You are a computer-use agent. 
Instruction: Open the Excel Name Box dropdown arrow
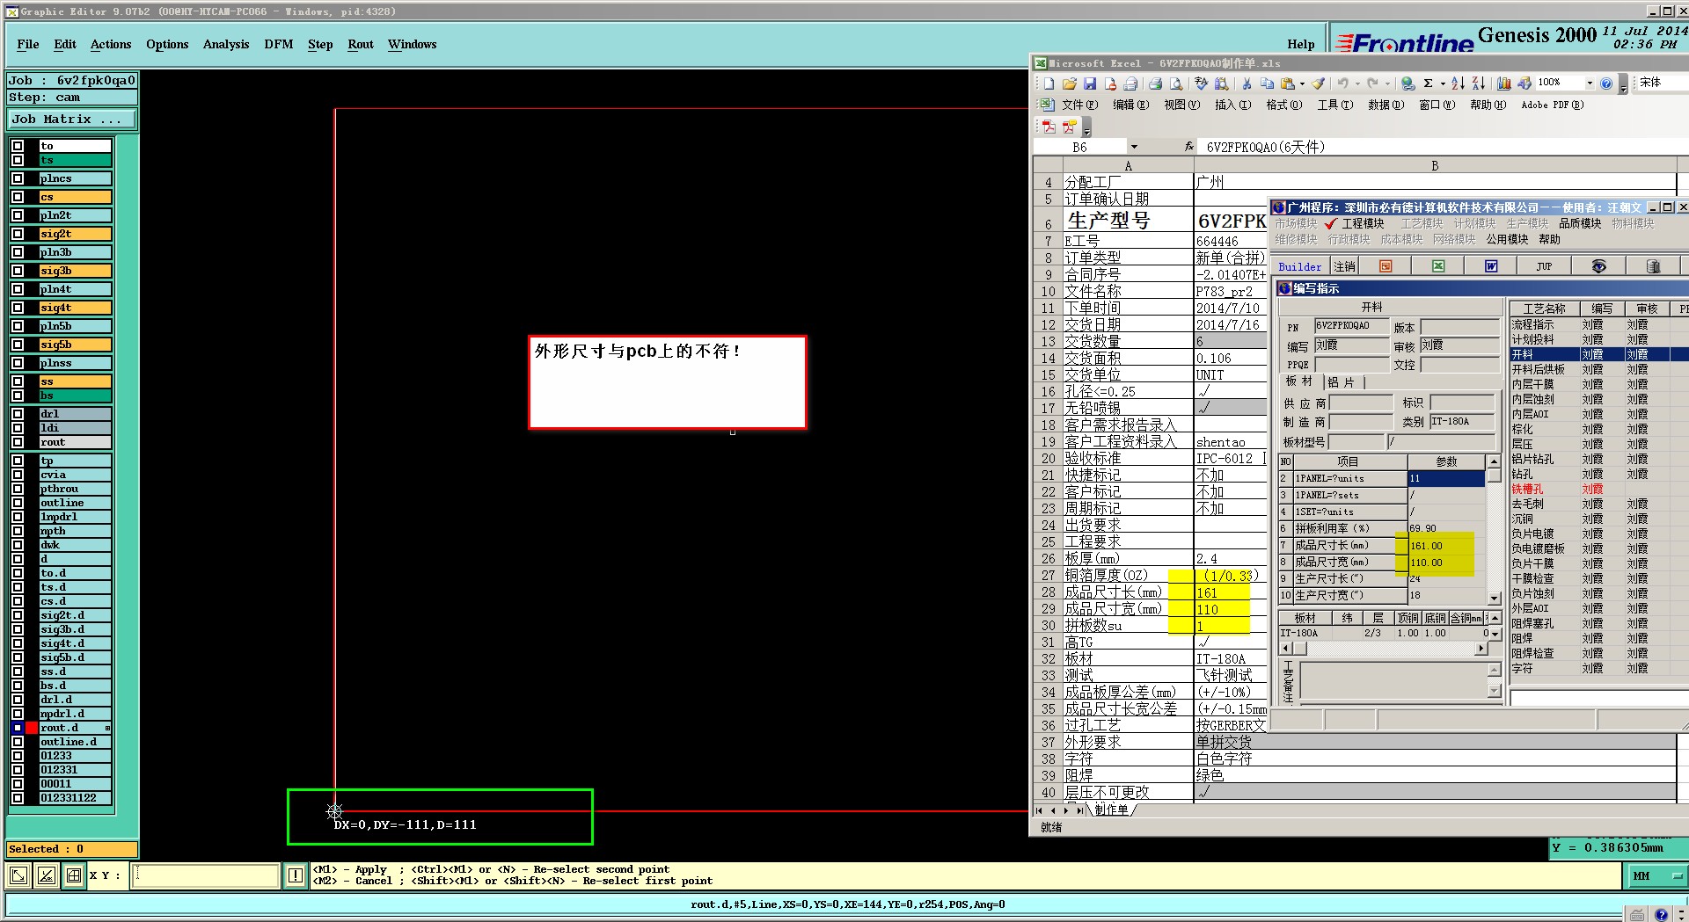(1134, 147)
